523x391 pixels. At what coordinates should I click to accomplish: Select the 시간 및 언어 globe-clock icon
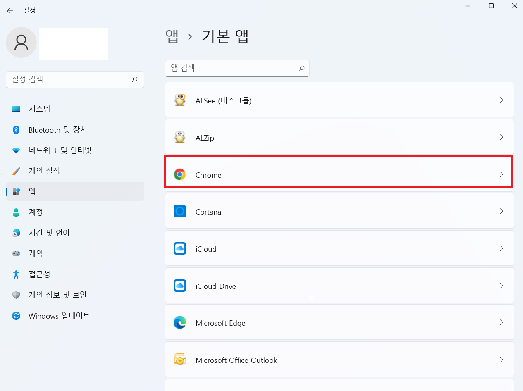[16, 233]
